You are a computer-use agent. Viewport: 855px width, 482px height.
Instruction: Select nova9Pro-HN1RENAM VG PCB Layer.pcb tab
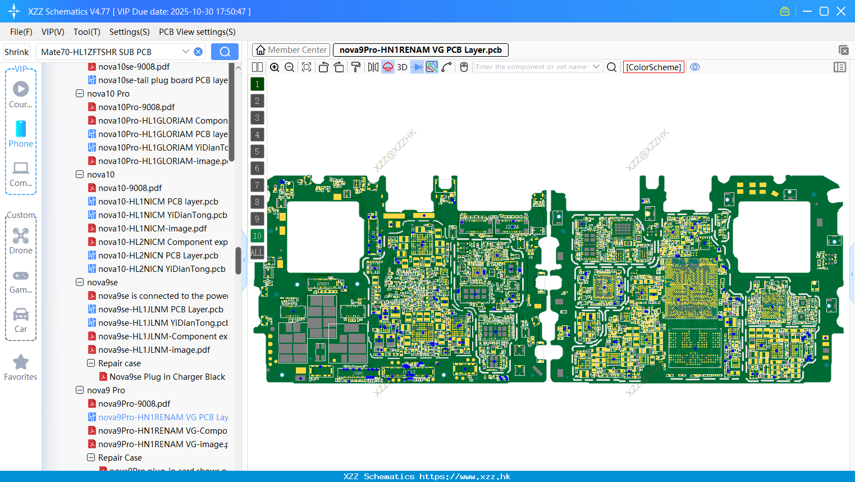point(420,50)
